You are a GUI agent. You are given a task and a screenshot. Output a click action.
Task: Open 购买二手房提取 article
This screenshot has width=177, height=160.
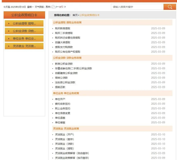(x=64, y=33)
